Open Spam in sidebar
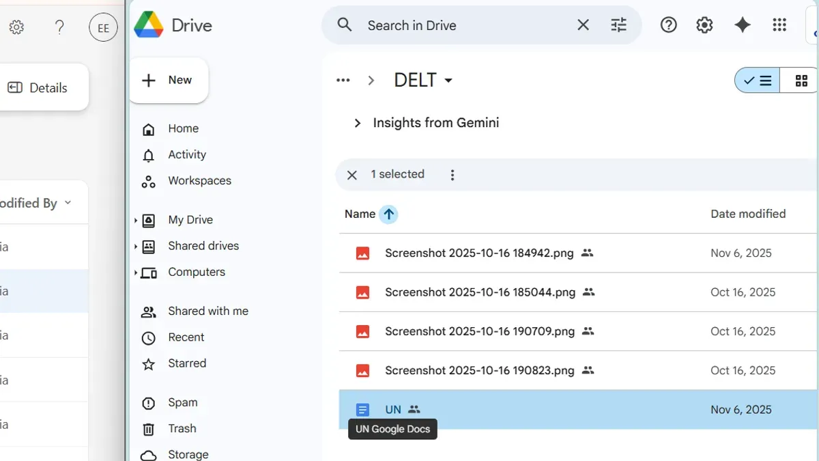The image size is (819, 461). (x=183, y=402)
